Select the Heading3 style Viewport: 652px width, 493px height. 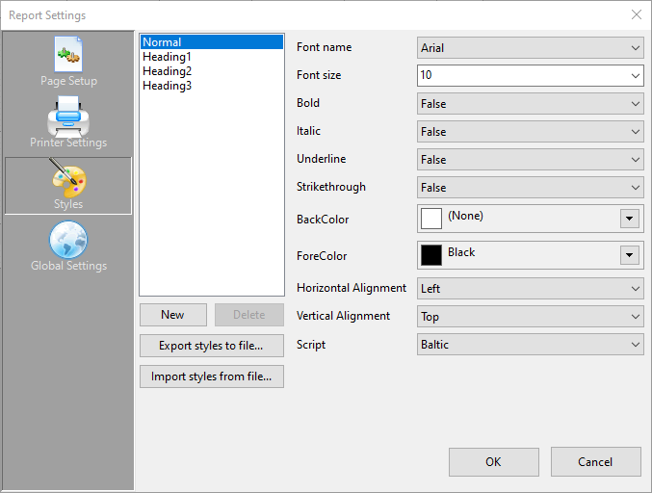pyautogui.click(x=212, y=86)
